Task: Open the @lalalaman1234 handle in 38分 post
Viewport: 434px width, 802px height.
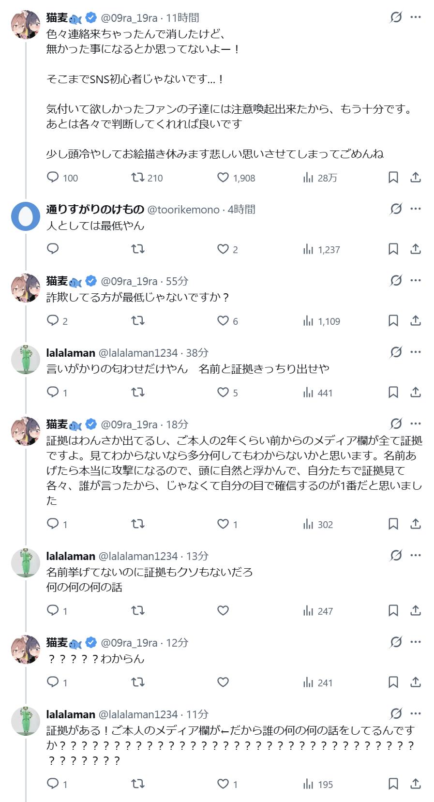Action: [x=138, y=353]
